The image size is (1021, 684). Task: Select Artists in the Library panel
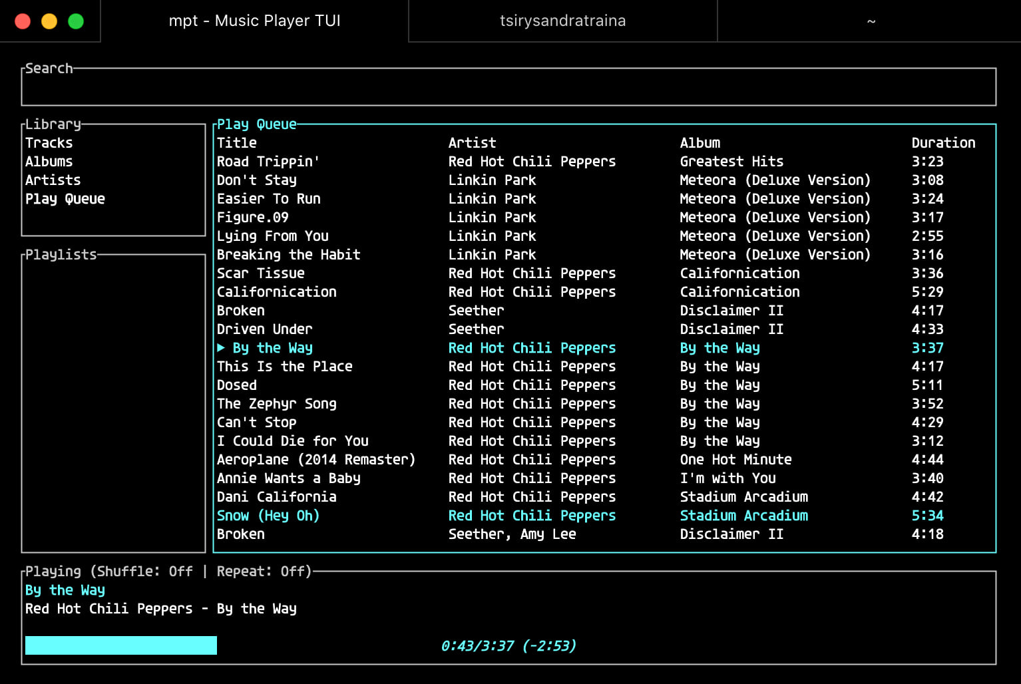(x=53, y=180)
